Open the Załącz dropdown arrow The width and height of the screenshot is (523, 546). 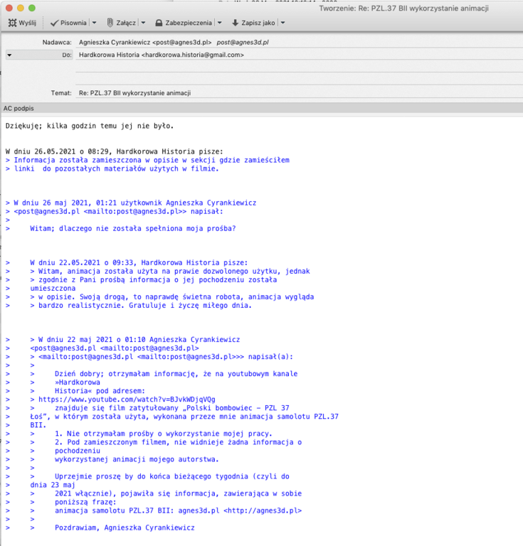143,23
